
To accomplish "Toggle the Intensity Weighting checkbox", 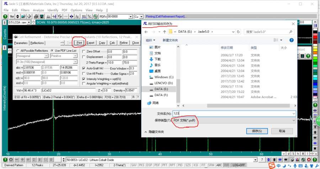I will click(84, 79).
